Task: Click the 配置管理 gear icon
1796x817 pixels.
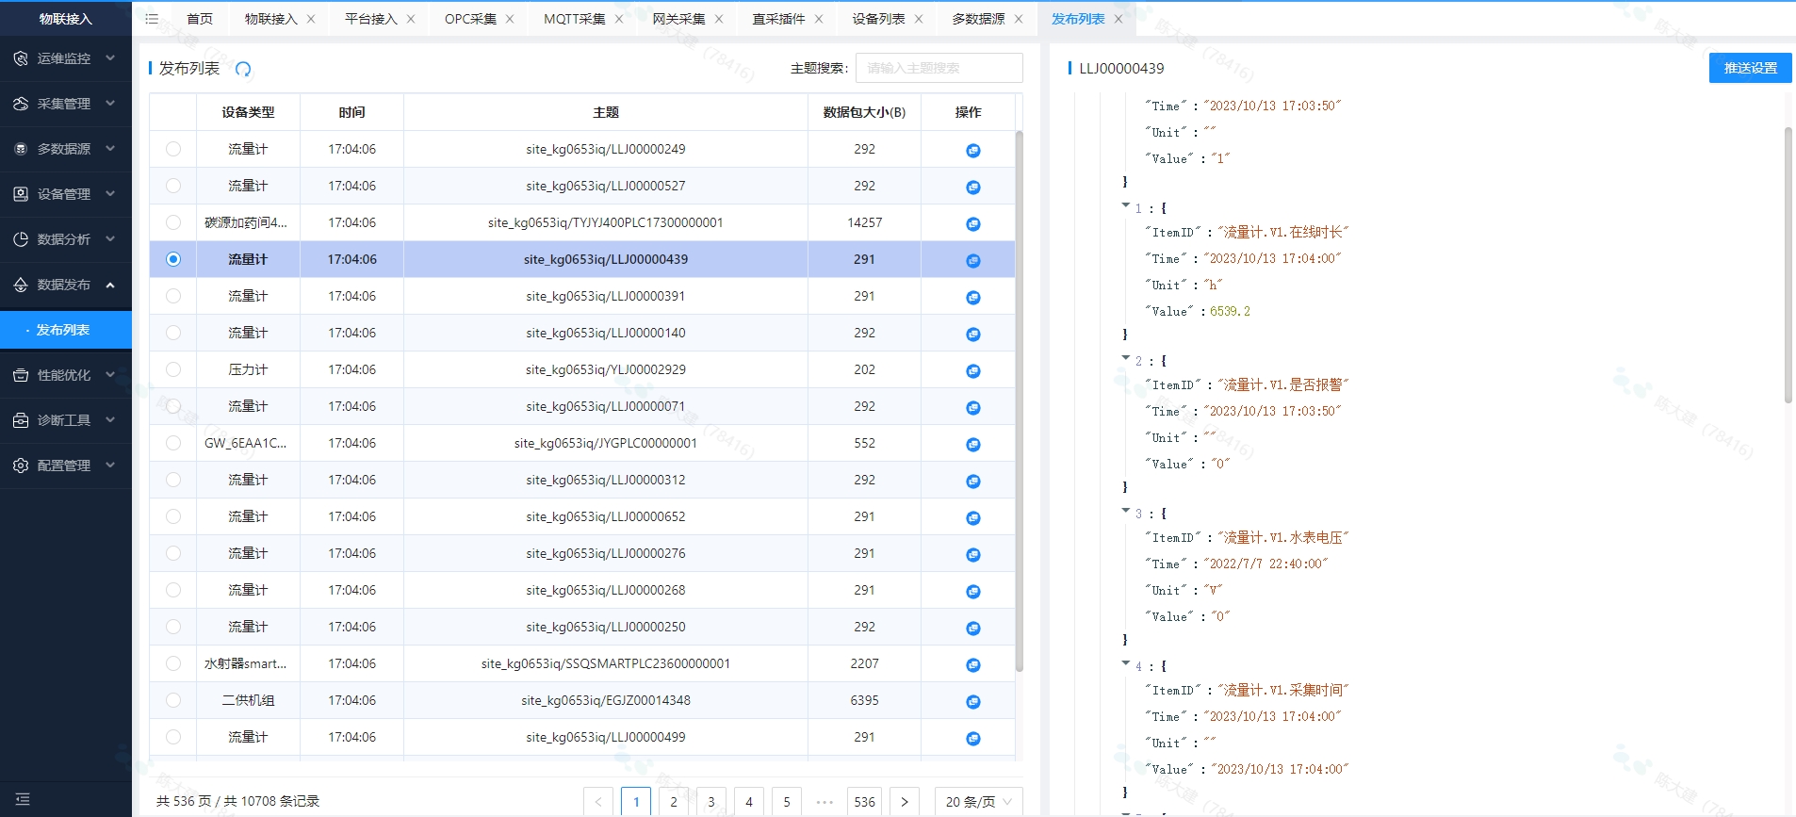Action: [21, 466]
